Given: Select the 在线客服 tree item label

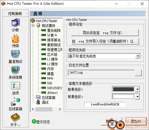Looking at the screenshot, I should pyautogui.click(x=48, y=98).
